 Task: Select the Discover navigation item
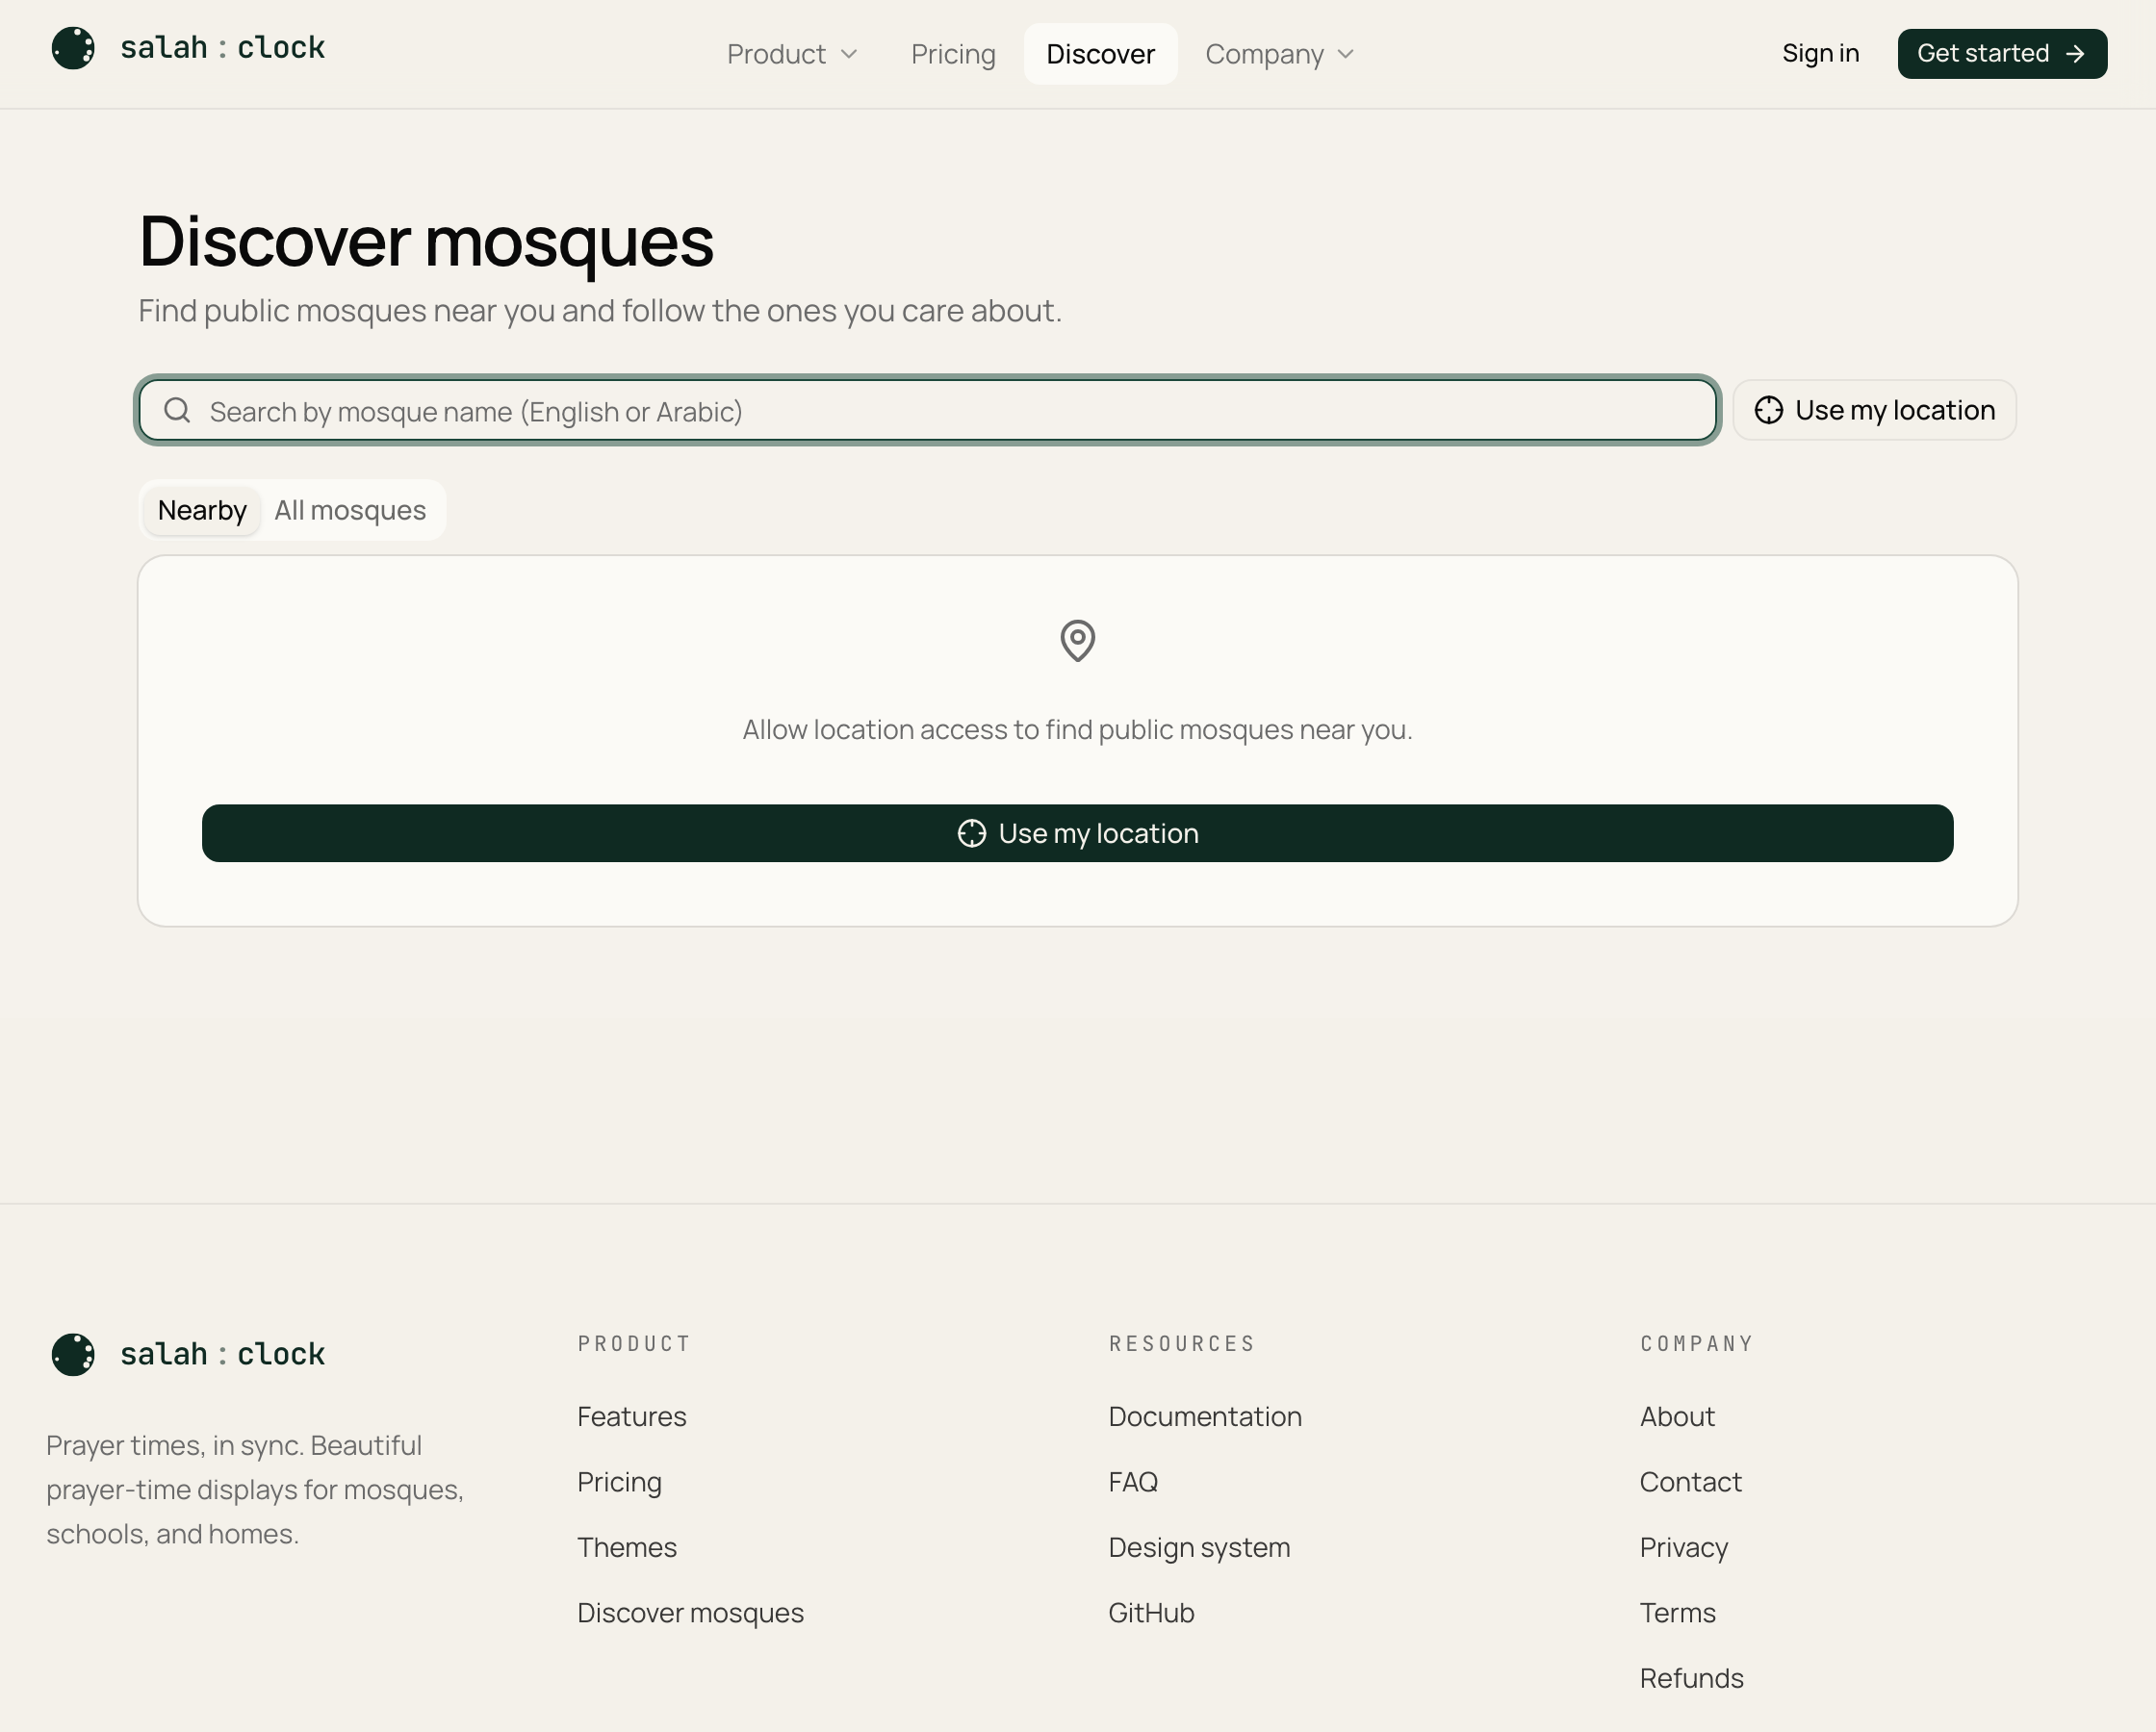(1100, 54)
